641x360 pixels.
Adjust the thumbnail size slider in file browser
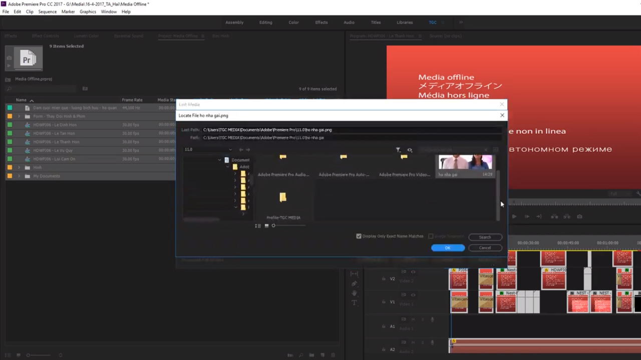point(289,225)
